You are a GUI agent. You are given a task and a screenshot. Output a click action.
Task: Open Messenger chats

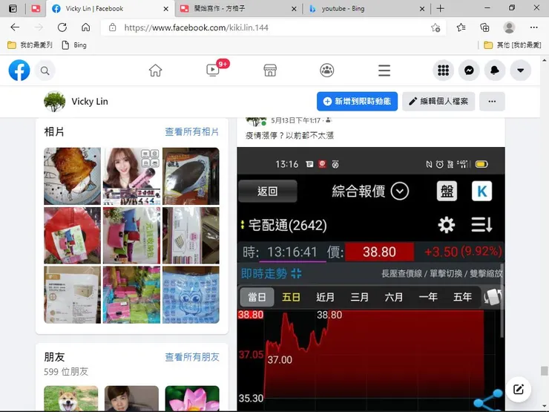click(x=469, y=71)
